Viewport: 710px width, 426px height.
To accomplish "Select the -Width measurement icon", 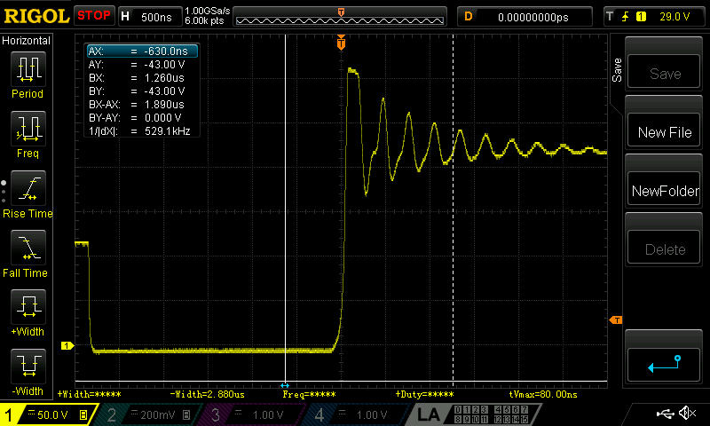I will 28,367.
